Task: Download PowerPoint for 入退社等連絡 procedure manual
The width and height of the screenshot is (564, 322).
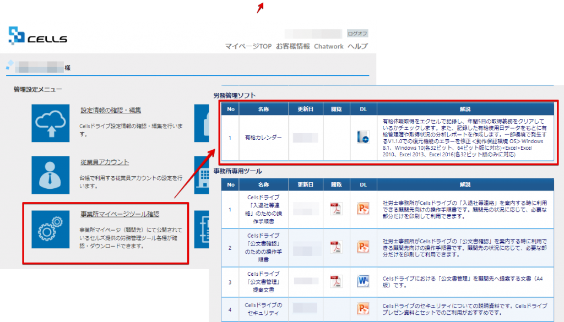Action: tap(363, 209)
